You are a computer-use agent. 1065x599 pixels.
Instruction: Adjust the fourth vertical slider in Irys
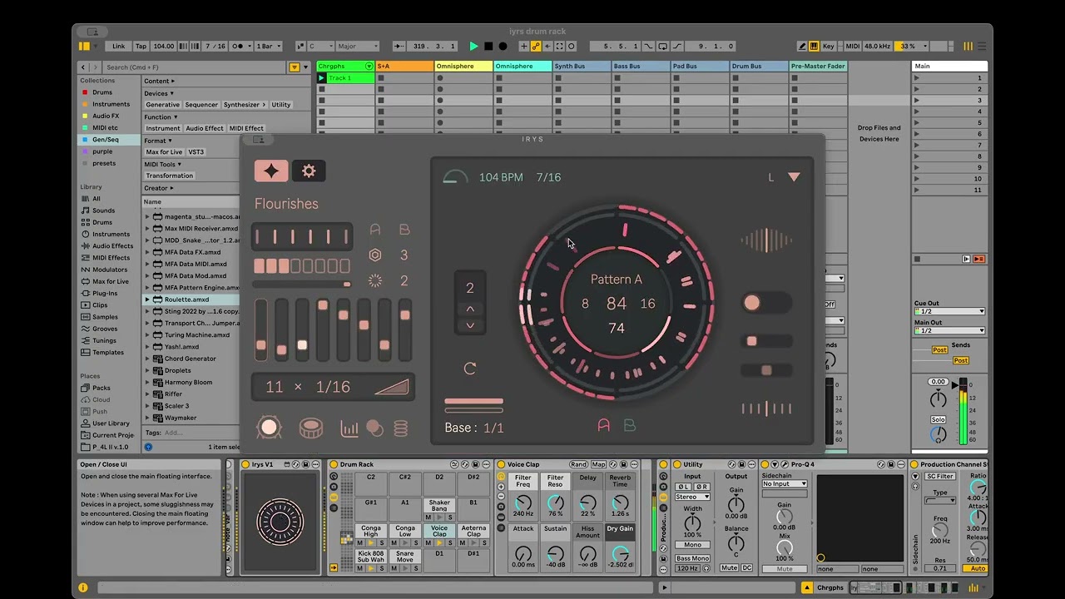322,329
